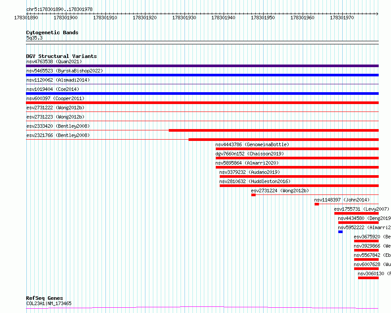Click thick red segment of esv2321766
Screen dimensions: 391x313
click(283, 140)
